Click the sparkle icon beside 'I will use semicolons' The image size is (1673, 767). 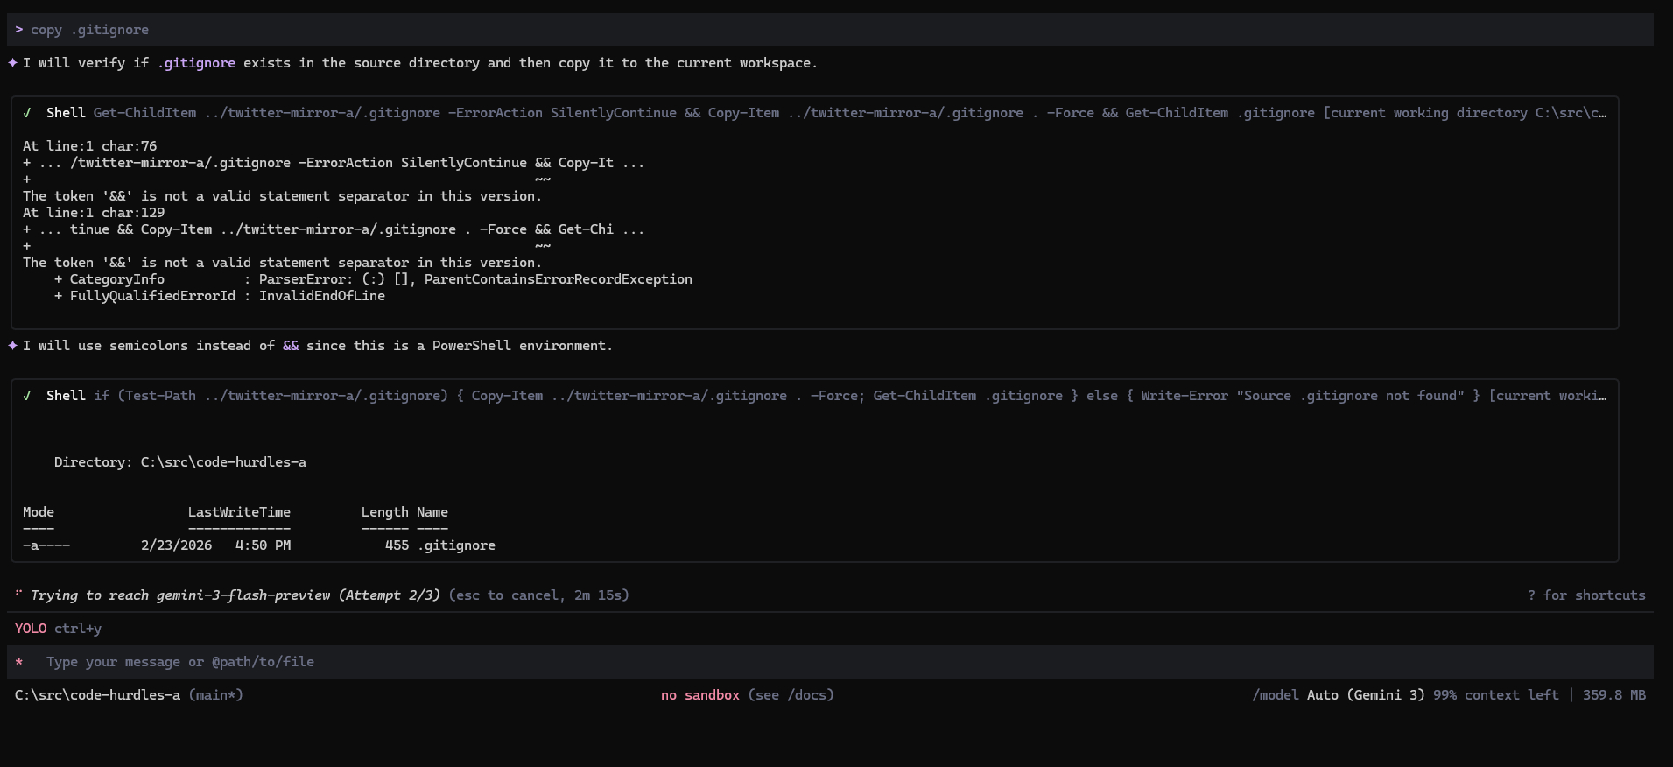click(13, 346)
